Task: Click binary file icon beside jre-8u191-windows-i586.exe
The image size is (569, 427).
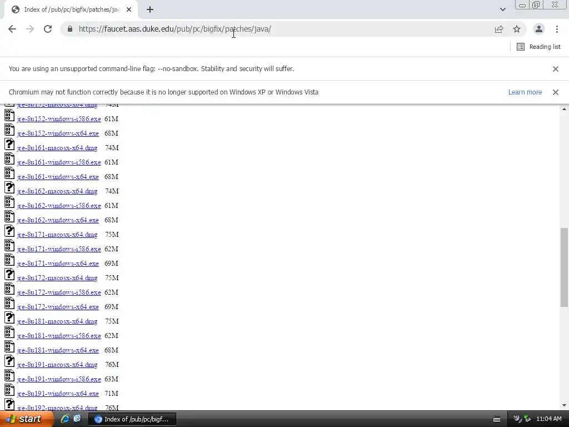Action: pos(9,376)
